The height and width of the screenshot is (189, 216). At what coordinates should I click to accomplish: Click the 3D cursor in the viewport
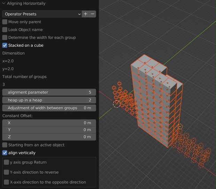[117, 104]
